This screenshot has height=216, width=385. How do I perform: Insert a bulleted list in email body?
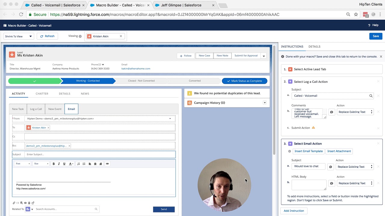pyautogui.click(x=84, y=164)
